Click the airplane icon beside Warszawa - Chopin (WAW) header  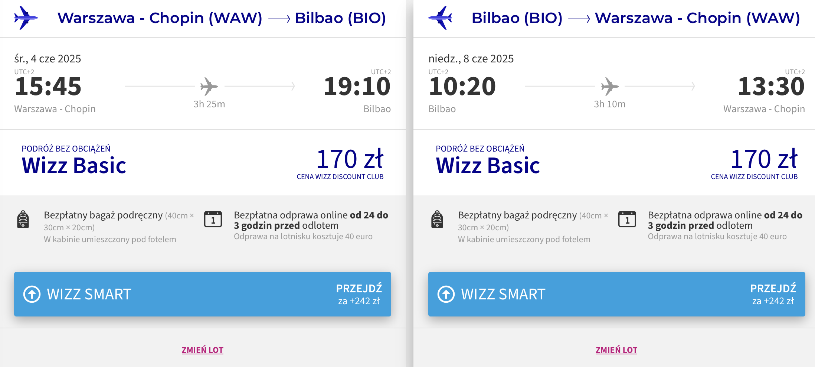26,18
